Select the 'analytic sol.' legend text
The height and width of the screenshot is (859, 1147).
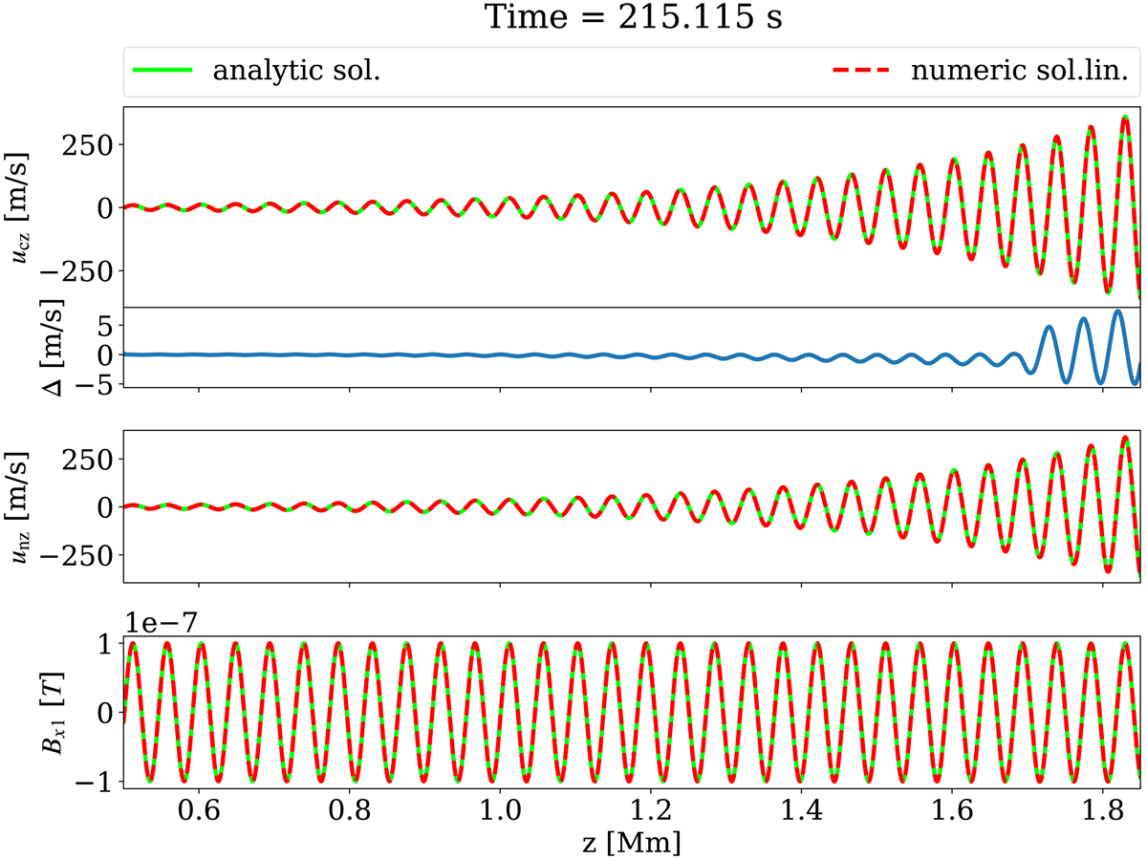pos(296,73)
